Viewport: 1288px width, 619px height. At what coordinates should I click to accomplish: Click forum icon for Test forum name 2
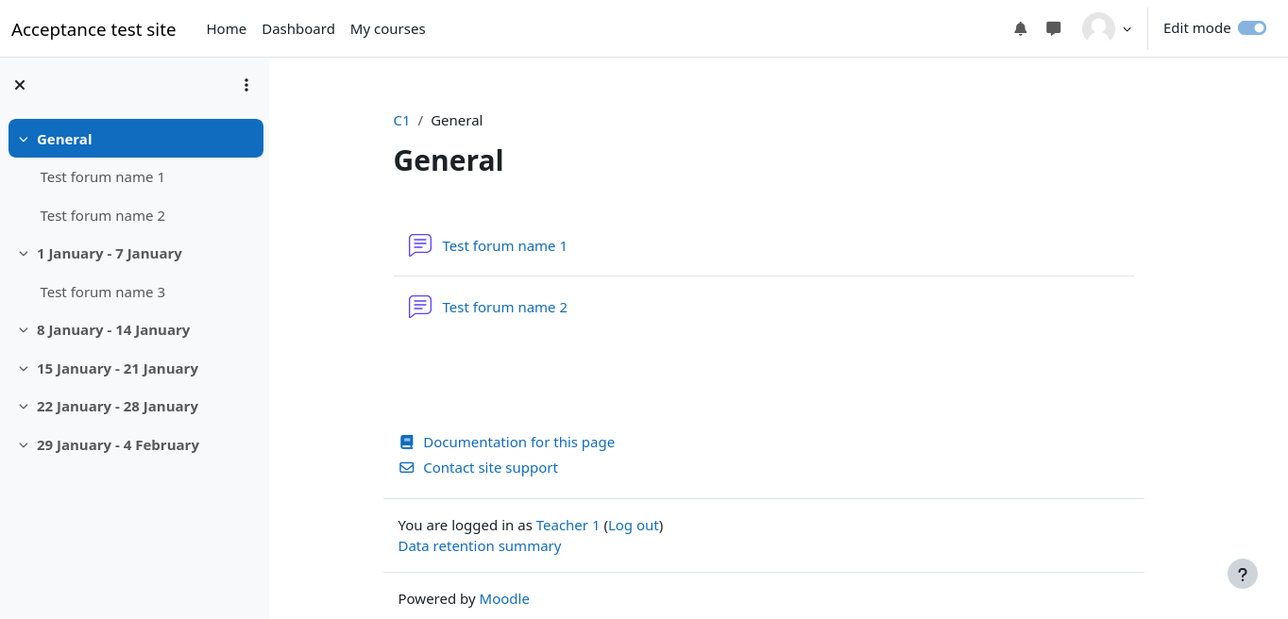(x=420, y=307)
